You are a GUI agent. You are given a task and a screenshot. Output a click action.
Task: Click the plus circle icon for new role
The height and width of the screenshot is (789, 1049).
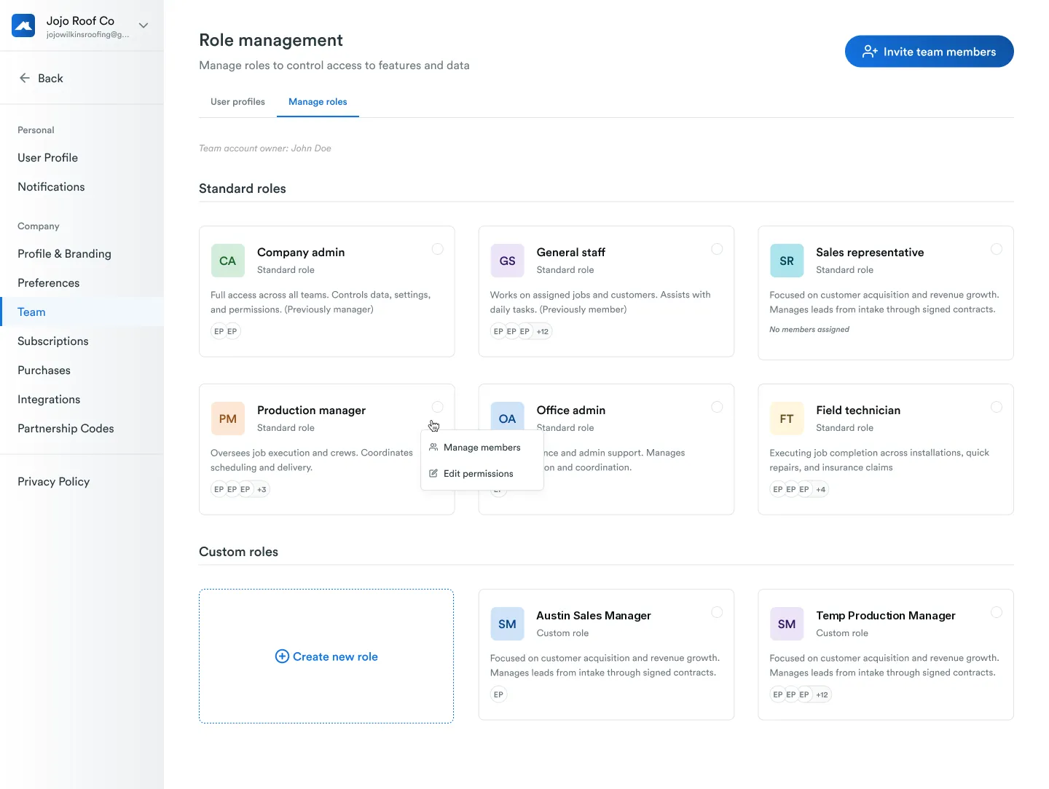pyautogui.click(x=282, y=657)
